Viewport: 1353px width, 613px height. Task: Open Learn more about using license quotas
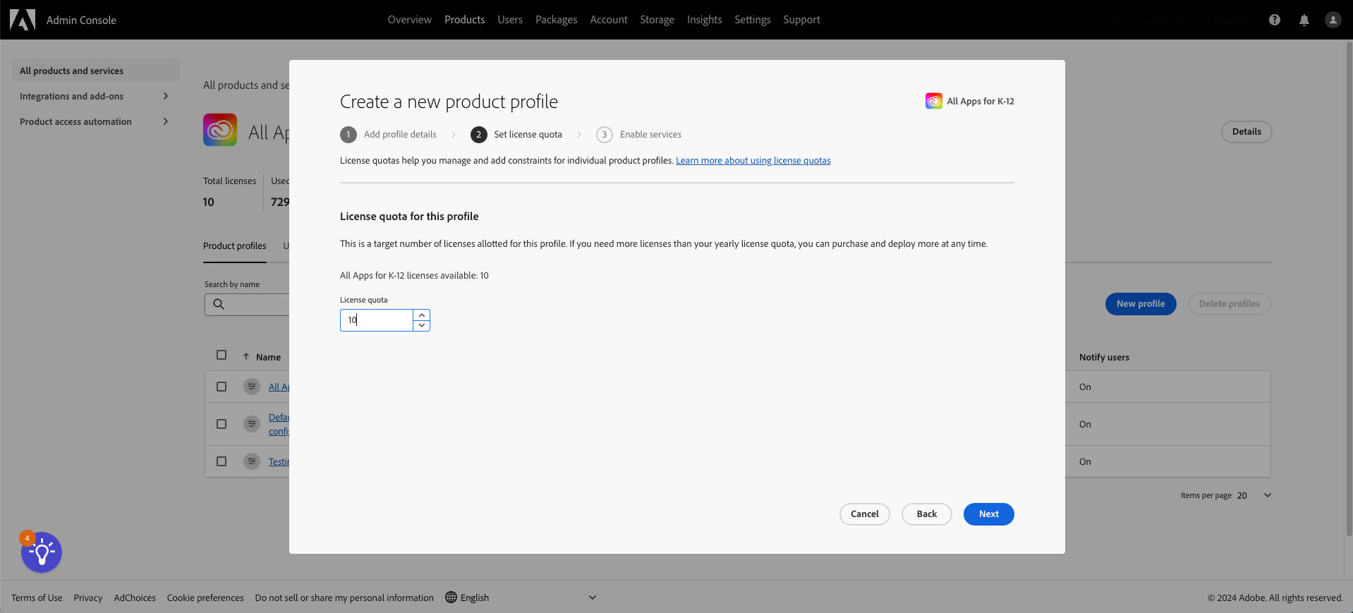click(x=753, y=161)
